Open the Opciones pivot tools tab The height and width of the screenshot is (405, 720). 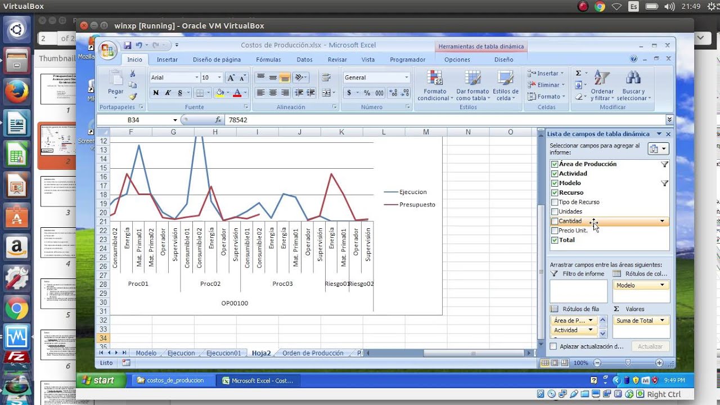pyautogui.click(x=457, y=60)
